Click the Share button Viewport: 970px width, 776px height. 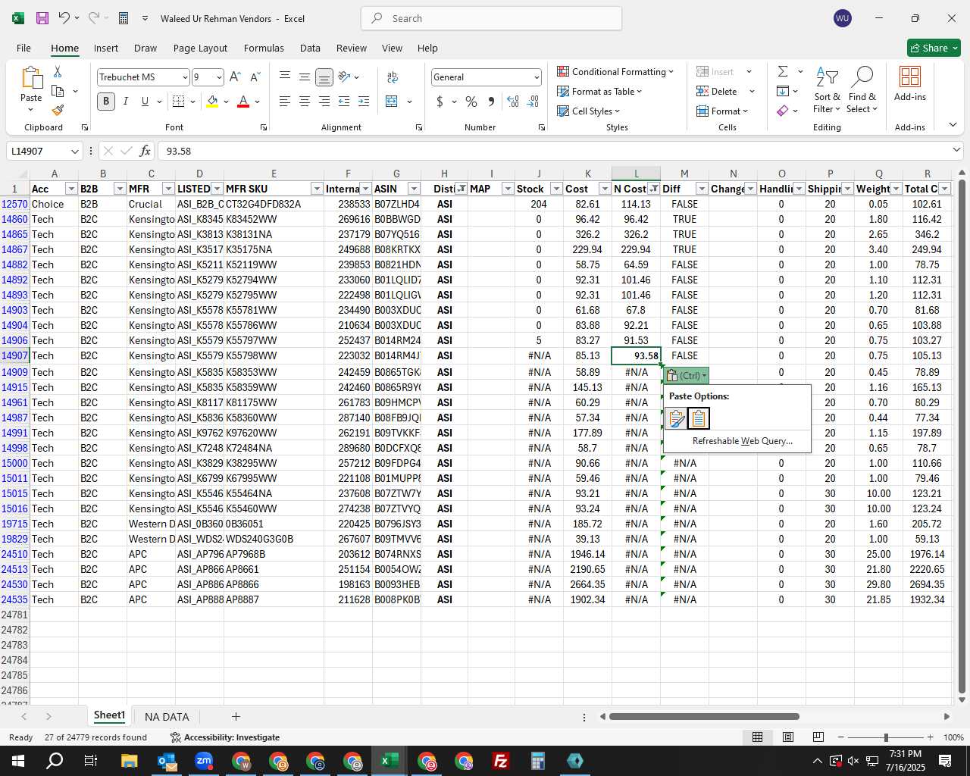click(934, 48)
